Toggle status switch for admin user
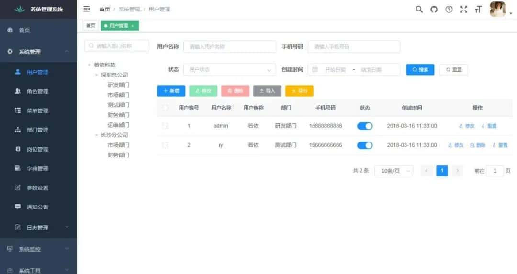The image size is (517, 274). pos(365,126)
